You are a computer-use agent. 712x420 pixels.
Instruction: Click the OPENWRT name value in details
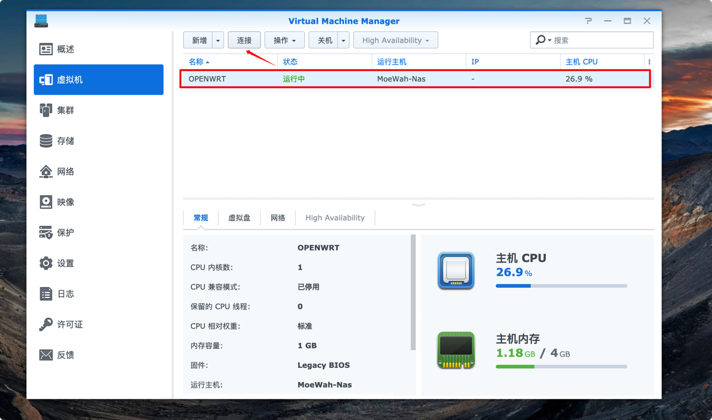pyautogui.click(x=318, y=248)
